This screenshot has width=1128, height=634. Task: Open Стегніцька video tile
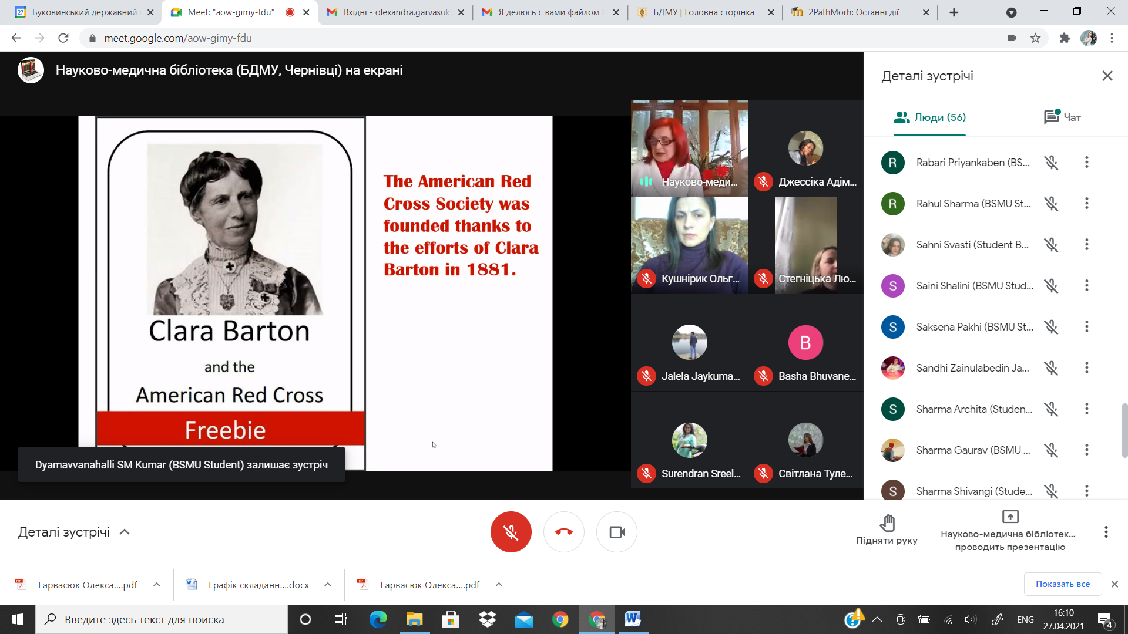805,245
